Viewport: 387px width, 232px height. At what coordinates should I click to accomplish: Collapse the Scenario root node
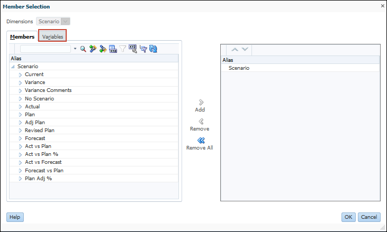coord(13,67)
